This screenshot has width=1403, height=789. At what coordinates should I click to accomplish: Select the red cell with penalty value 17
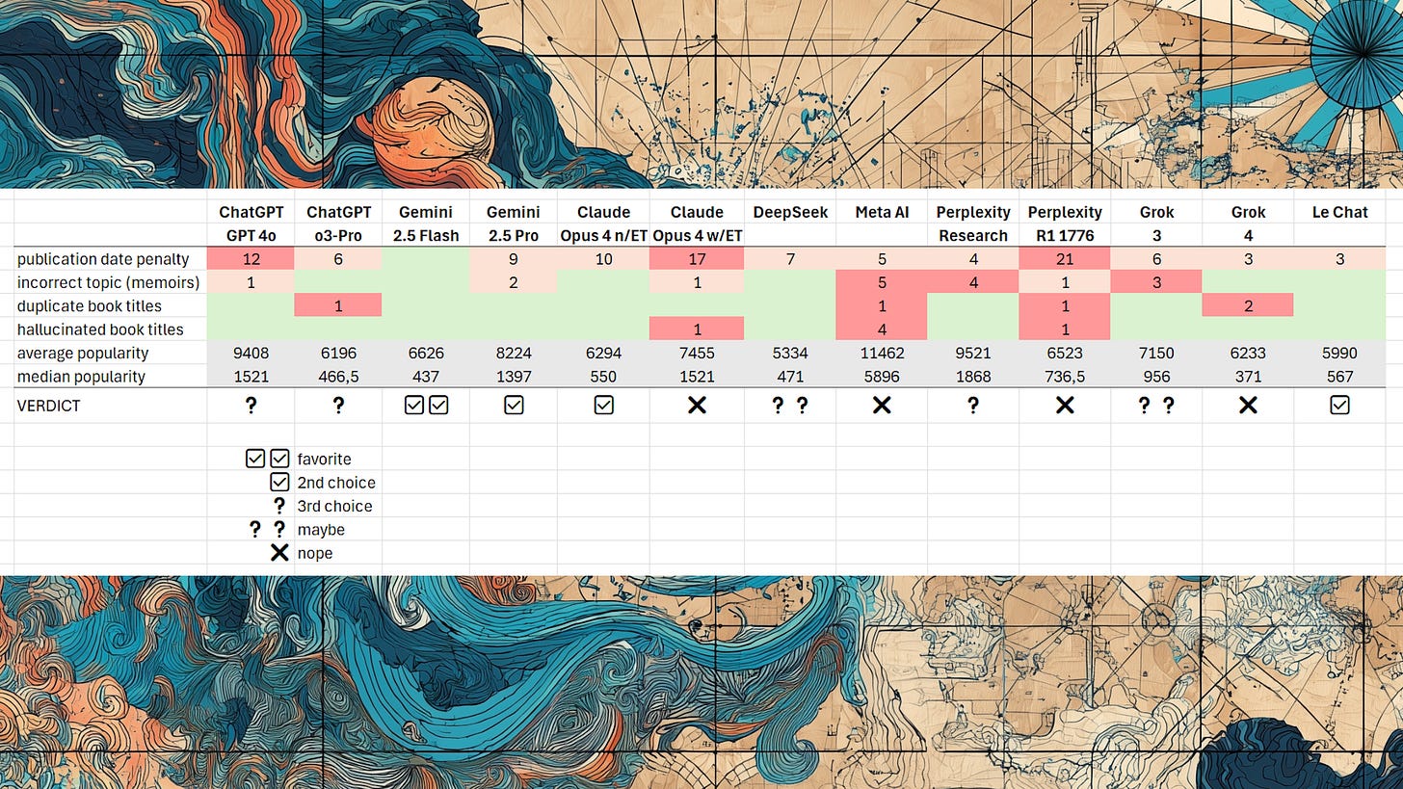click(x=697, y=258)
